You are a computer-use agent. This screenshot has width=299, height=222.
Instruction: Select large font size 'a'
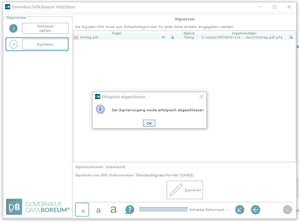tap(114, 210)
